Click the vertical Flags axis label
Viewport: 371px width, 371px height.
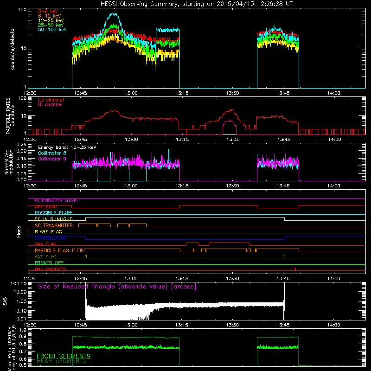(x=19, y=232)
